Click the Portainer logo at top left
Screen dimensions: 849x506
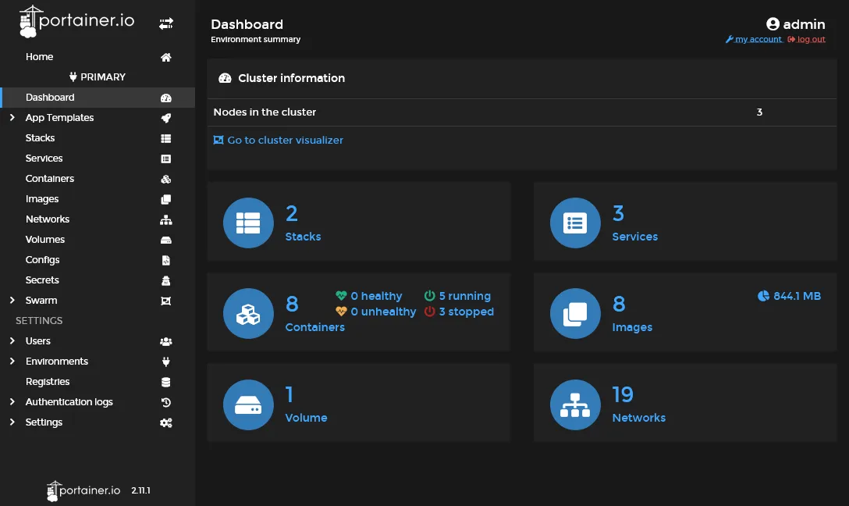(76, 22)
